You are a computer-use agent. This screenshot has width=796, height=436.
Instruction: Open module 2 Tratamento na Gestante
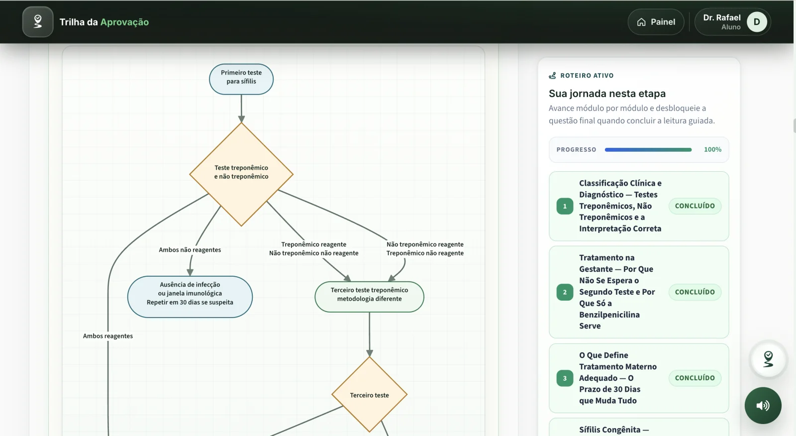pos(639,292)
